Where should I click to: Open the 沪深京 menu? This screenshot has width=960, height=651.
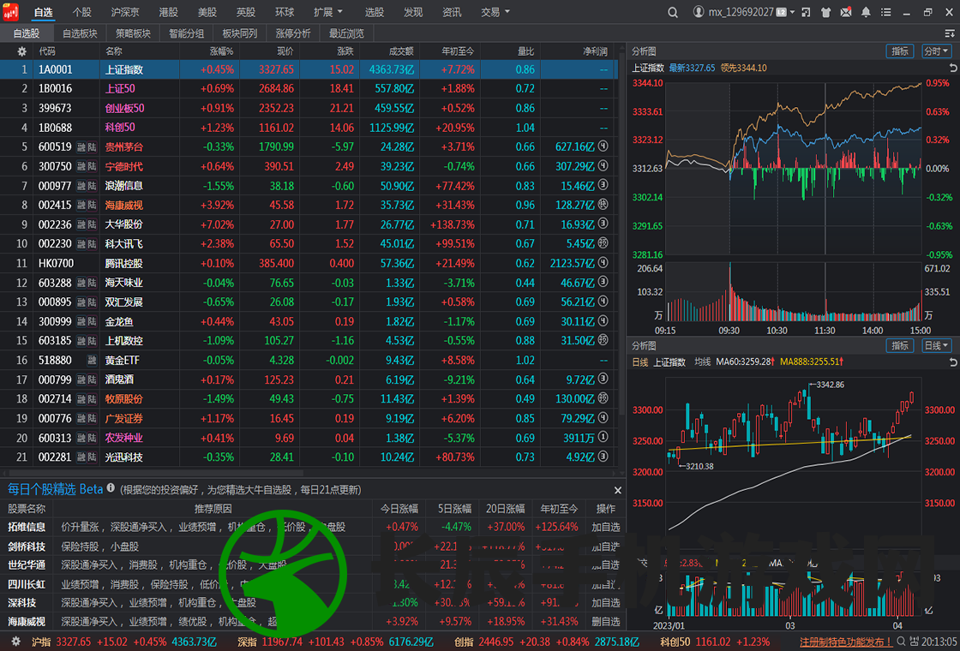[x=125, y=12]
